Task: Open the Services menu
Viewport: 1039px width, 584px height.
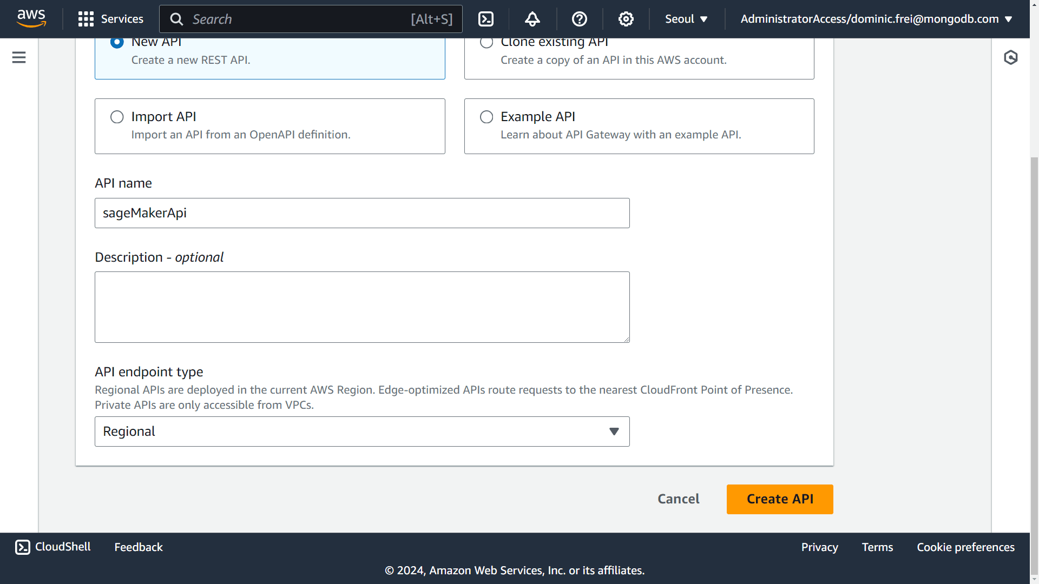Action: (109, 18)
